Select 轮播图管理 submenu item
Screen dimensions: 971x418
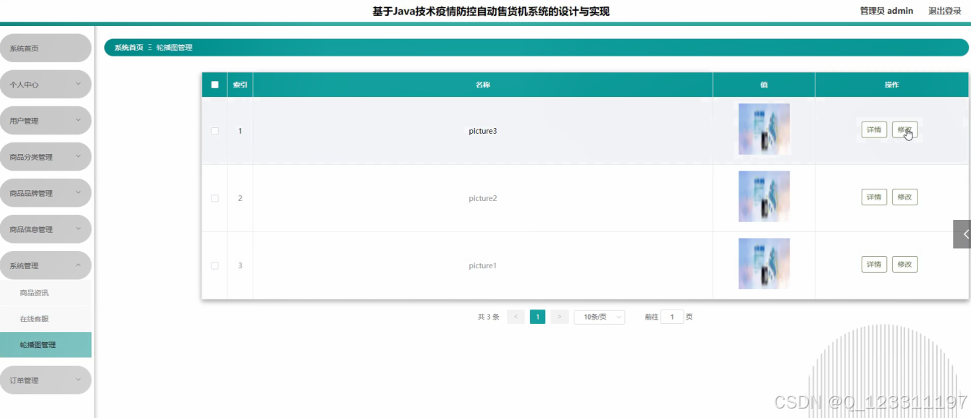46,345
